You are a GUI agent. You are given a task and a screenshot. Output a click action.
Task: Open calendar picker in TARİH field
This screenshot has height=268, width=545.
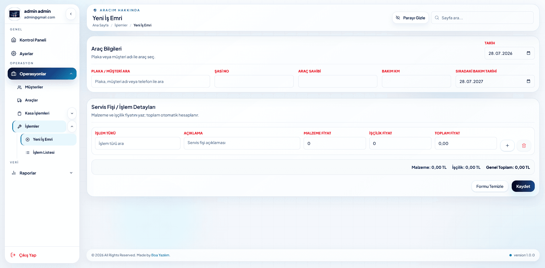click(x=528, y=53)
